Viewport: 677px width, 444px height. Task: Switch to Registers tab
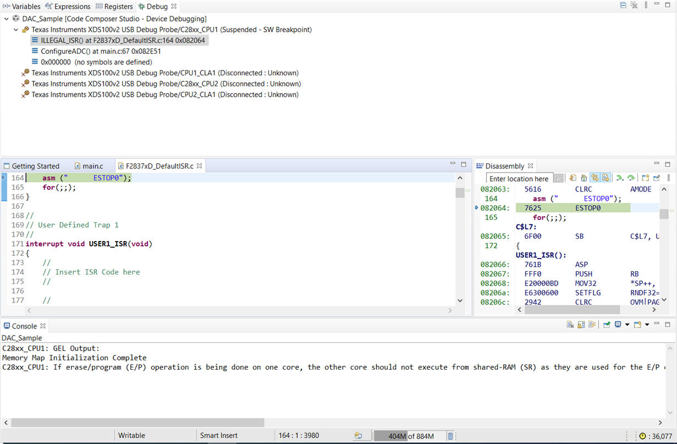(x=114, y=7)
